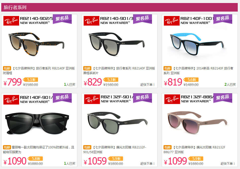Open the 玳瑁框 RB2140F product title link
The height and width of the screenshot is (169, 240).
[39, 71]
